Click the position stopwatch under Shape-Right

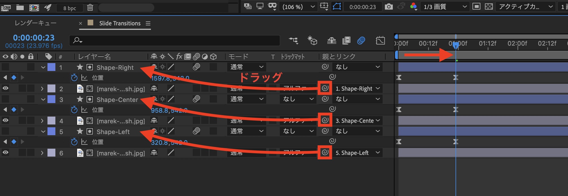click(x=74, y=78)
